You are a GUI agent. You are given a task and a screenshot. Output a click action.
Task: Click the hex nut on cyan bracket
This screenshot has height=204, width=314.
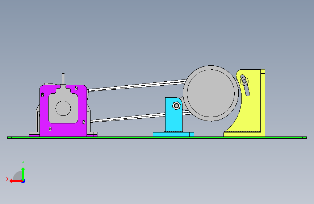176,106
